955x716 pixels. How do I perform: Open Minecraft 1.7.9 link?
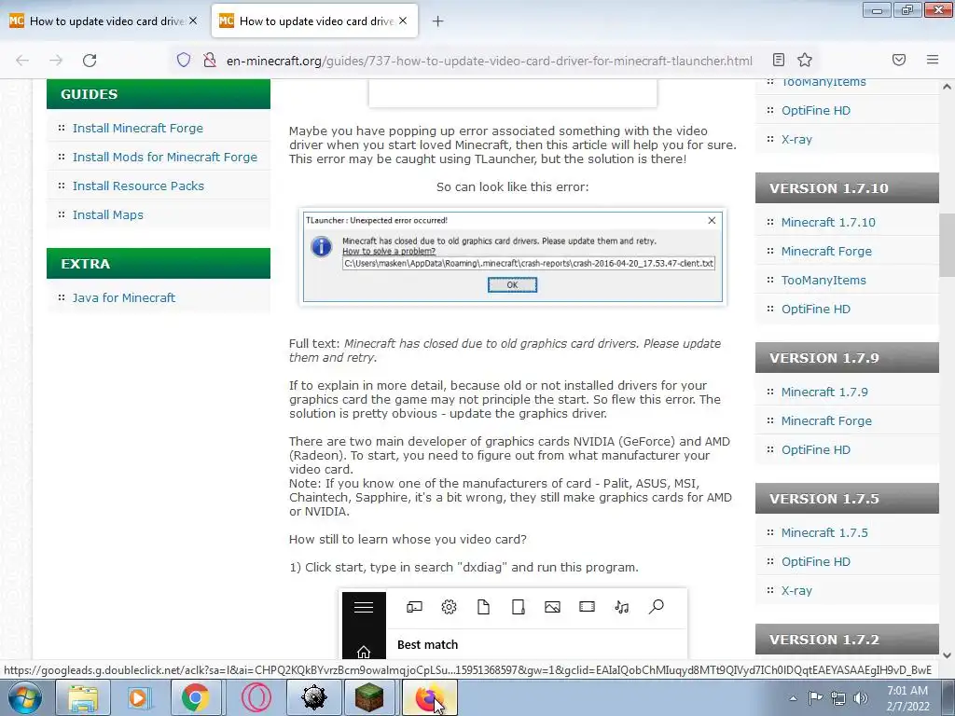pos(824,392)
